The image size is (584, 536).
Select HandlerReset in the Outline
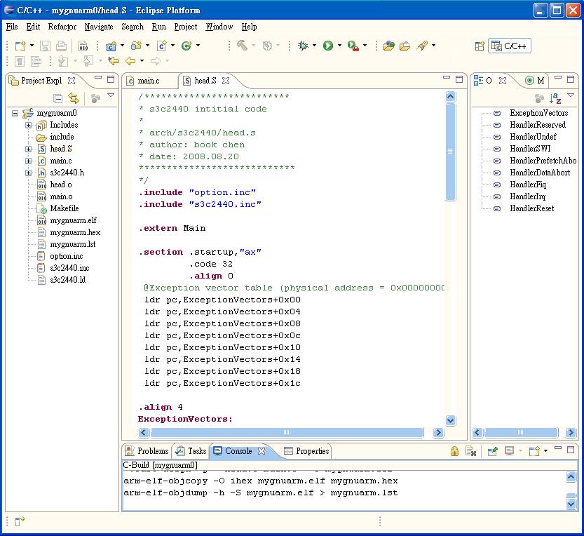(531, 208)
